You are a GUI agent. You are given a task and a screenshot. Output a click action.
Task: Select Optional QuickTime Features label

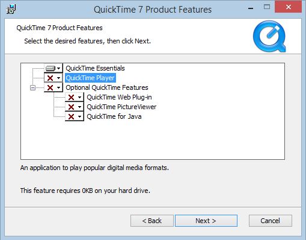(x=107, y=87)
